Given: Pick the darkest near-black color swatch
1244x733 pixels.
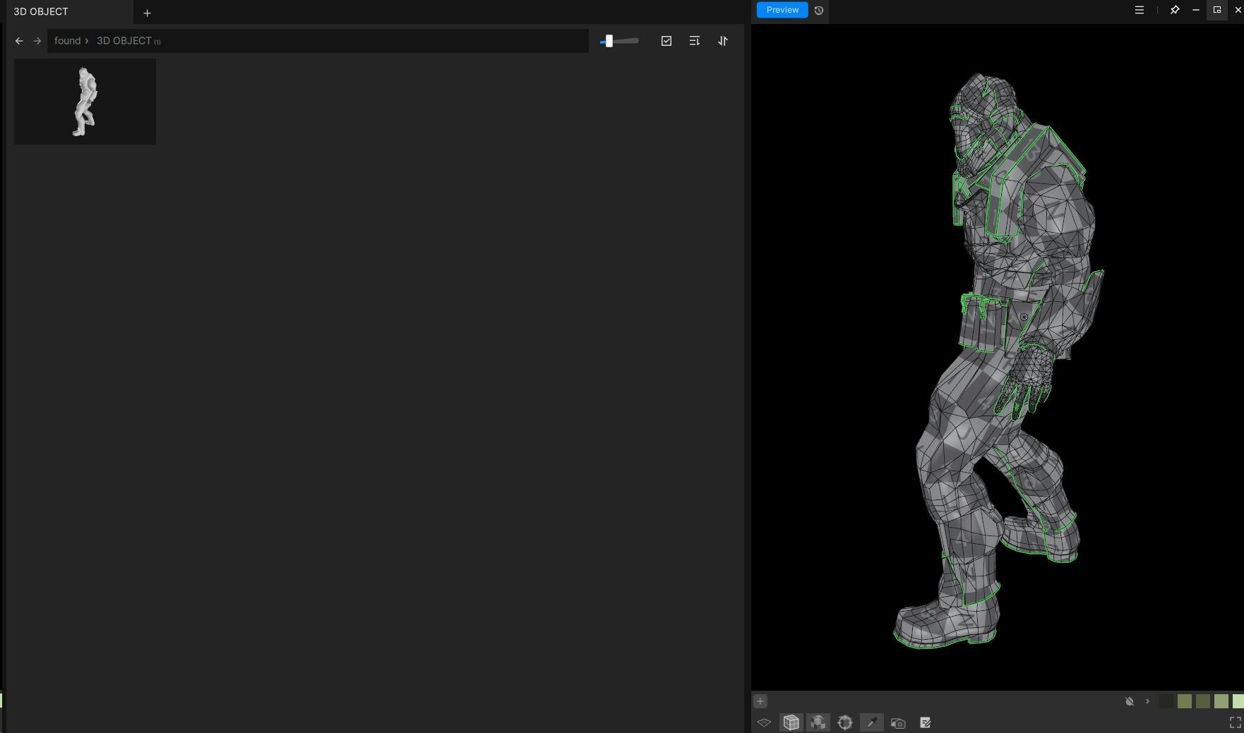Looking at the screenshot, I should 1166,701.
